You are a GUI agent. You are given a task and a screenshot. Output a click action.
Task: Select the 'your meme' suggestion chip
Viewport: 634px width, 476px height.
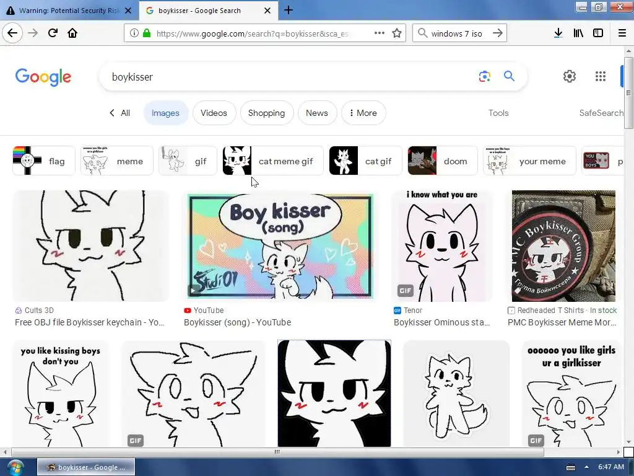pyautogui.click(x=529, y=161)
